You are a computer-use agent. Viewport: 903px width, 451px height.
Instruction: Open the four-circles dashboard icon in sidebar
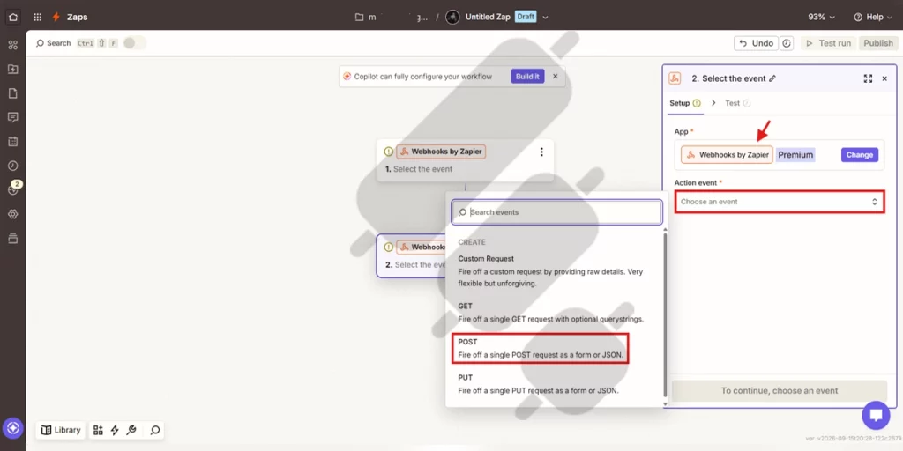(12, 45)
